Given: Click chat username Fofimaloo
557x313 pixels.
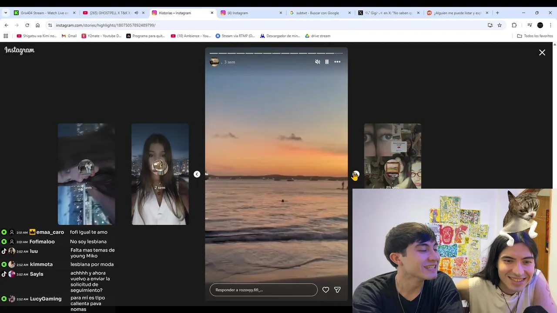Looking at the screenshot, I should (42, 242).
